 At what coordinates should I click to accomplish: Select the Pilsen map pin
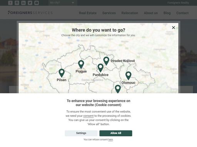click(x=62, y=73)
